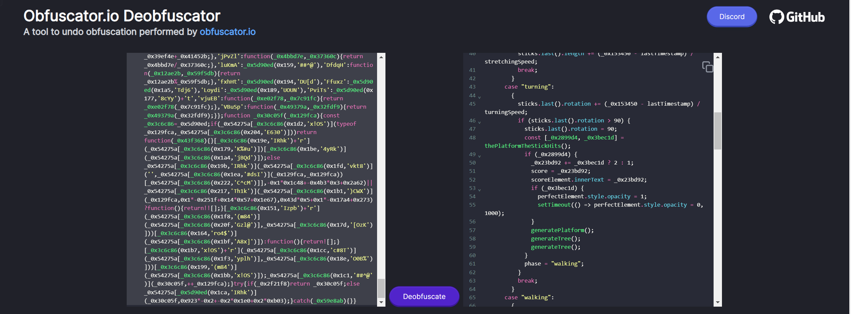Viewport: 851px width, 314px height.
Task: Click the sticks.last().rotation = 90; line
Action: 571,129
